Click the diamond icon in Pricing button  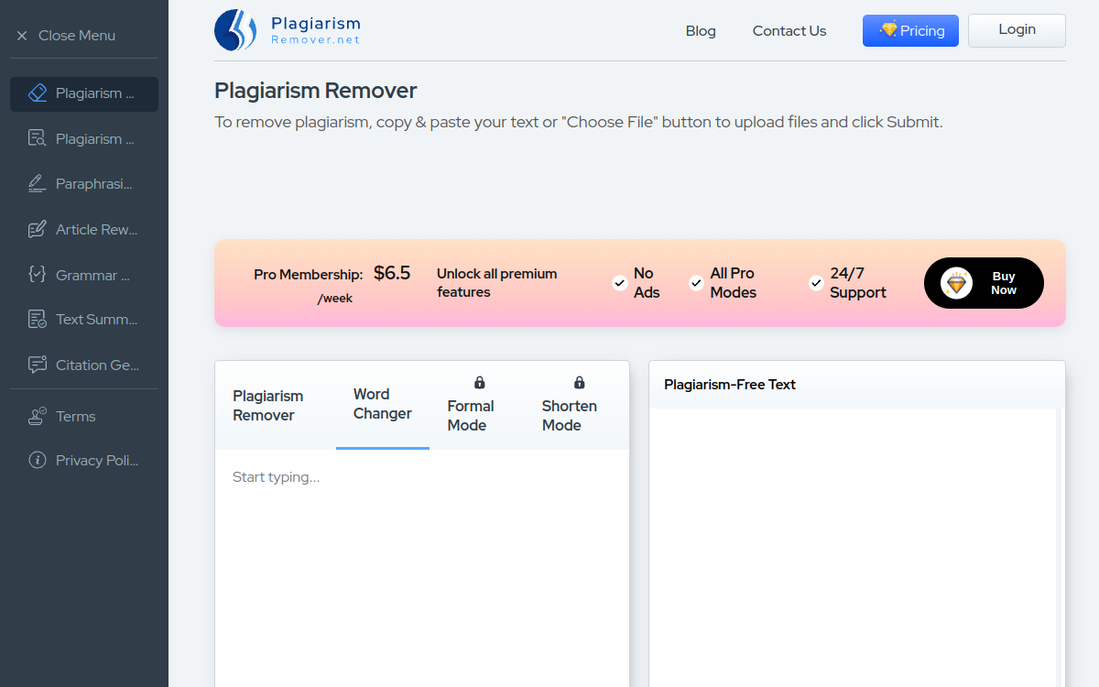click(x=887, y=30)
